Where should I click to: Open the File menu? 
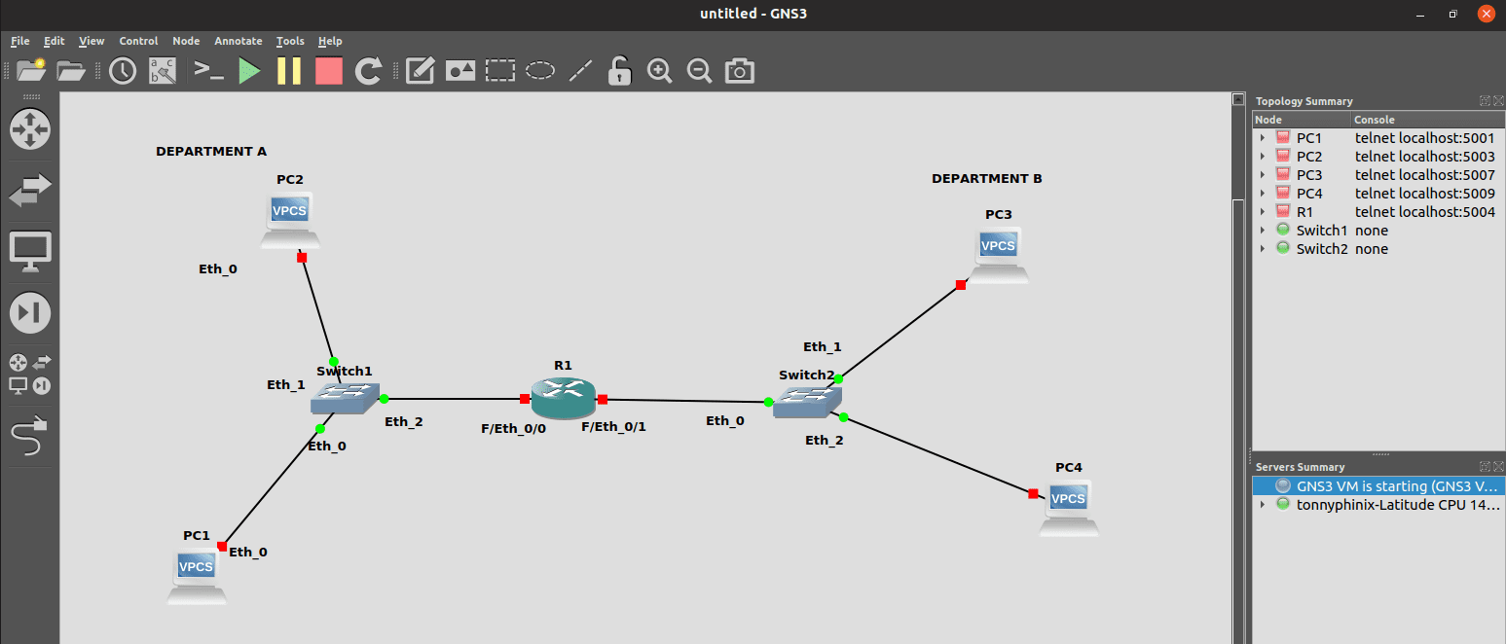(20, 41)
